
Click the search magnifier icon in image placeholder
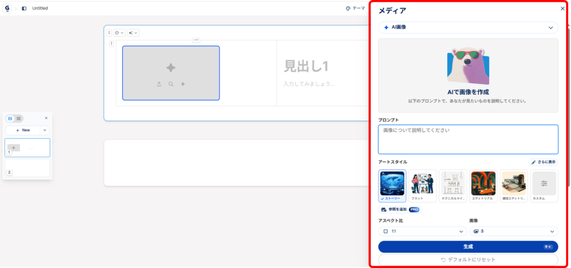tap(171, 84)
